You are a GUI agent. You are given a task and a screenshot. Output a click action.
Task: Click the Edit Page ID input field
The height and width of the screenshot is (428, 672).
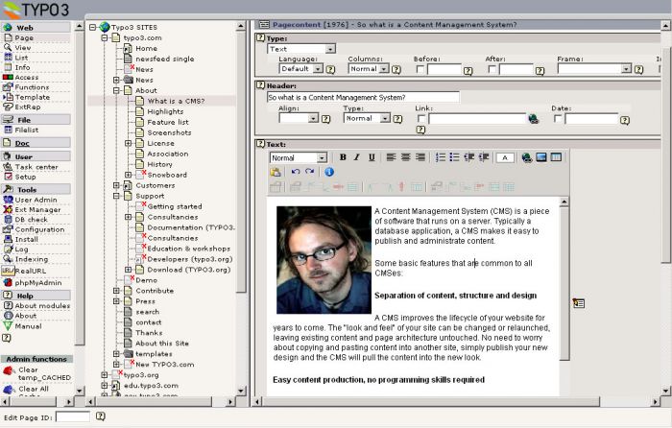(x=73, y=417)
